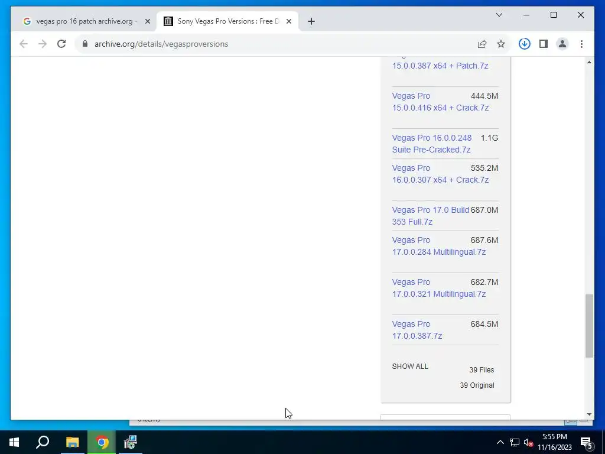The width and height of the screenshot is (605, 454).
Task: Toggle the Chrome side panel
Action: coord(544,44)
